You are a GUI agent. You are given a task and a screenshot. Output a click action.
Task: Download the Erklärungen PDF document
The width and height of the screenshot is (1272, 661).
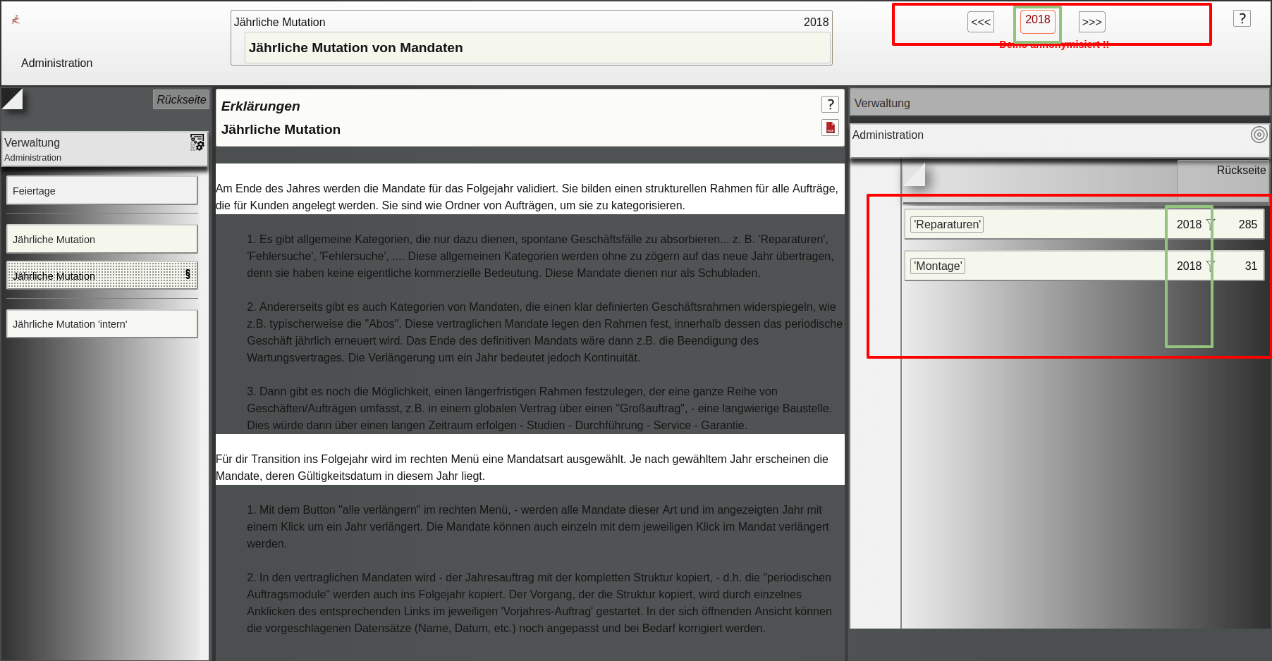(830, 128)
